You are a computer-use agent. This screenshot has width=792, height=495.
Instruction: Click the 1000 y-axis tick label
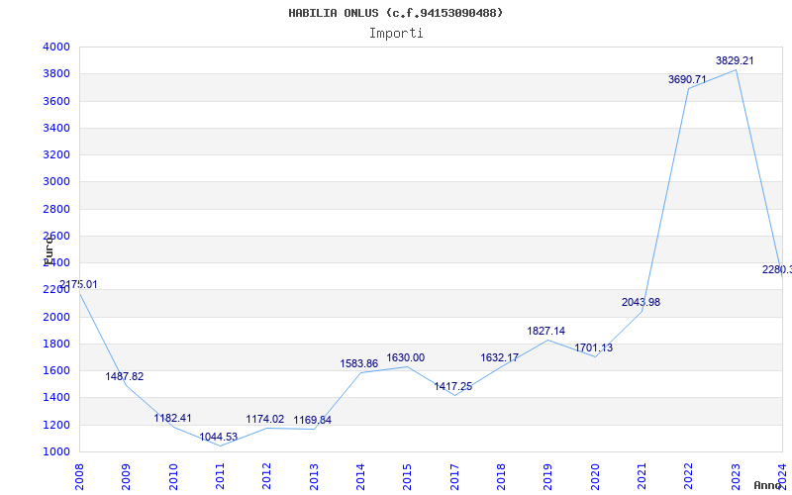click(56, 451)
